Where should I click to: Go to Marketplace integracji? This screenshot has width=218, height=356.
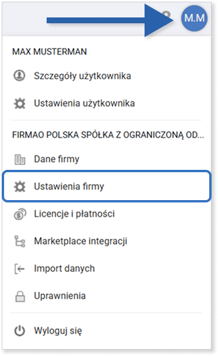pyautogui.click(x=106, y=241)
